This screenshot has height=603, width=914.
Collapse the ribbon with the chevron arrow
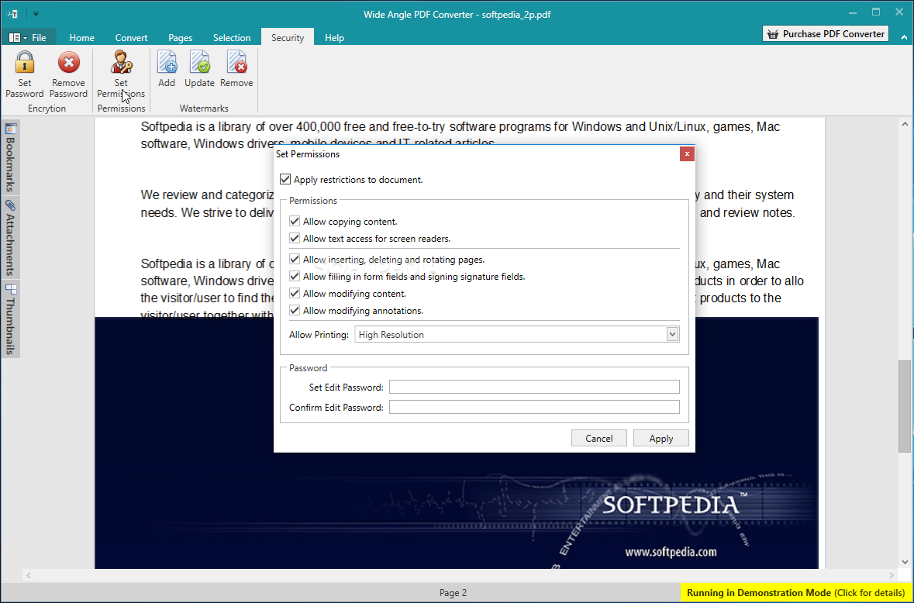coord(904,37)
